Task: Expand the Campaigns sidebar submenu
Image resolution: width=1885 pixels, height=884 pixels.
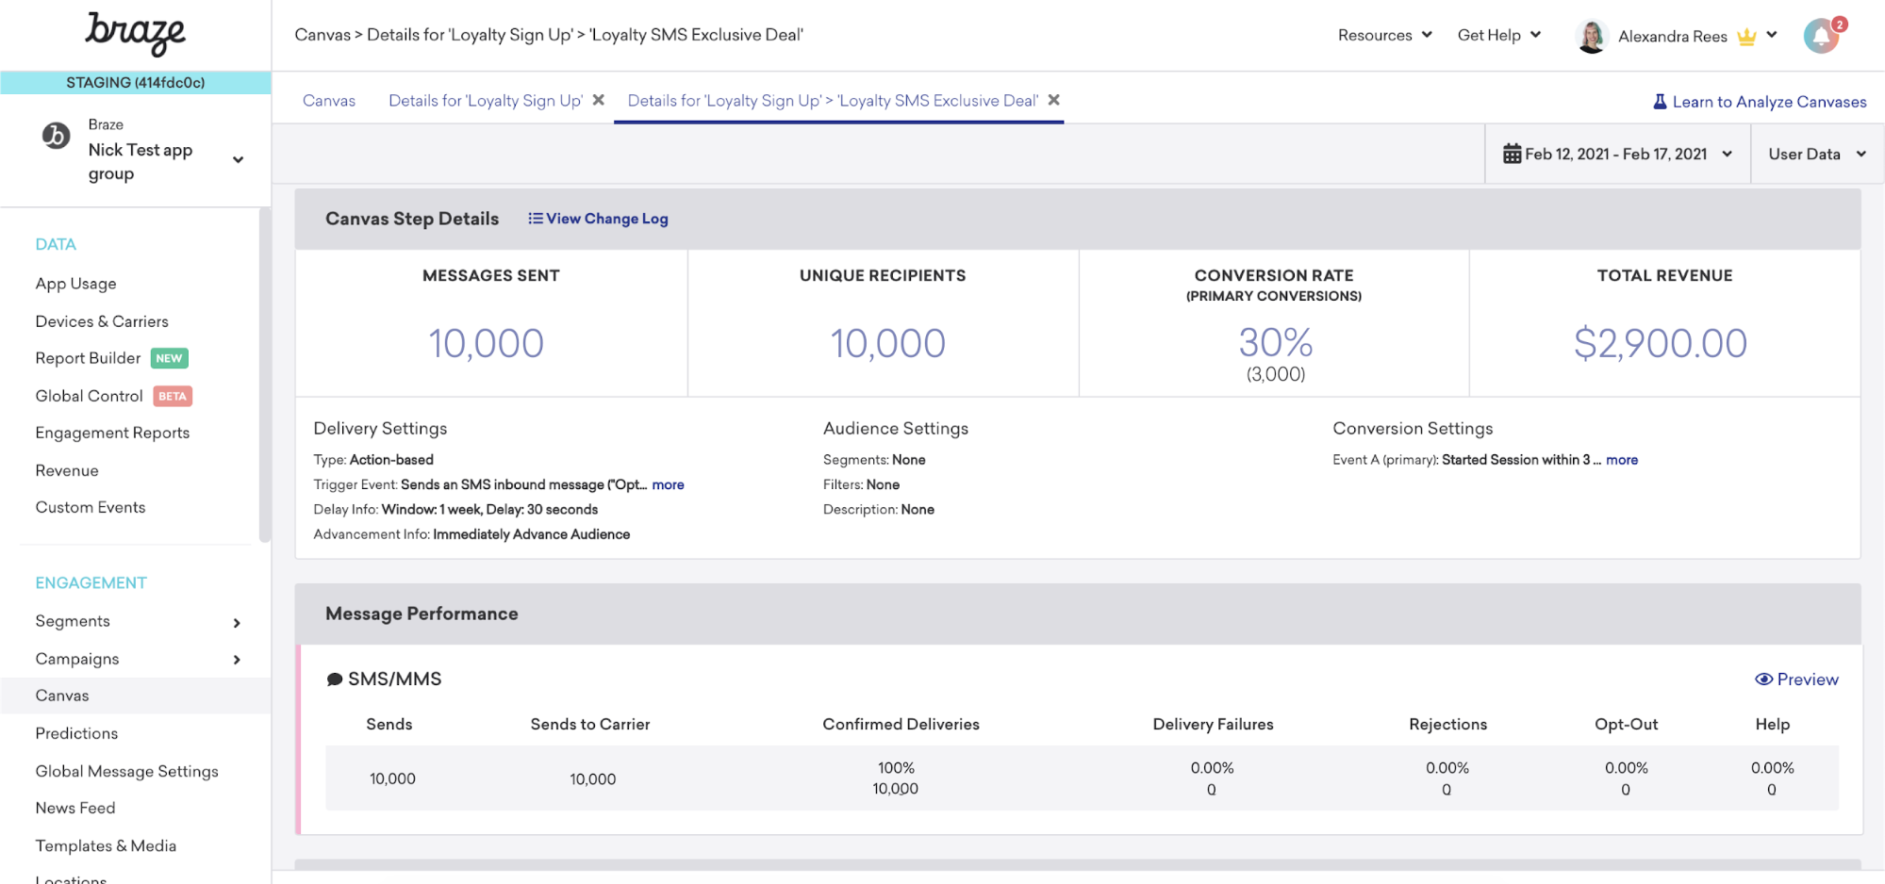Action: click(x=237, y=660)
